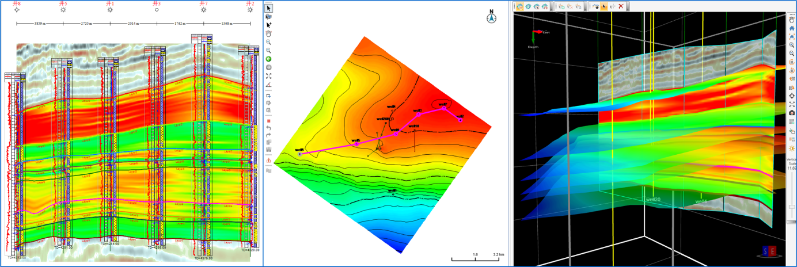Image resolution: width=797 pixels, height=267 pixels.
Task: Click zoom in magnifier in map toolbar
Action: [x=269, y=42]
